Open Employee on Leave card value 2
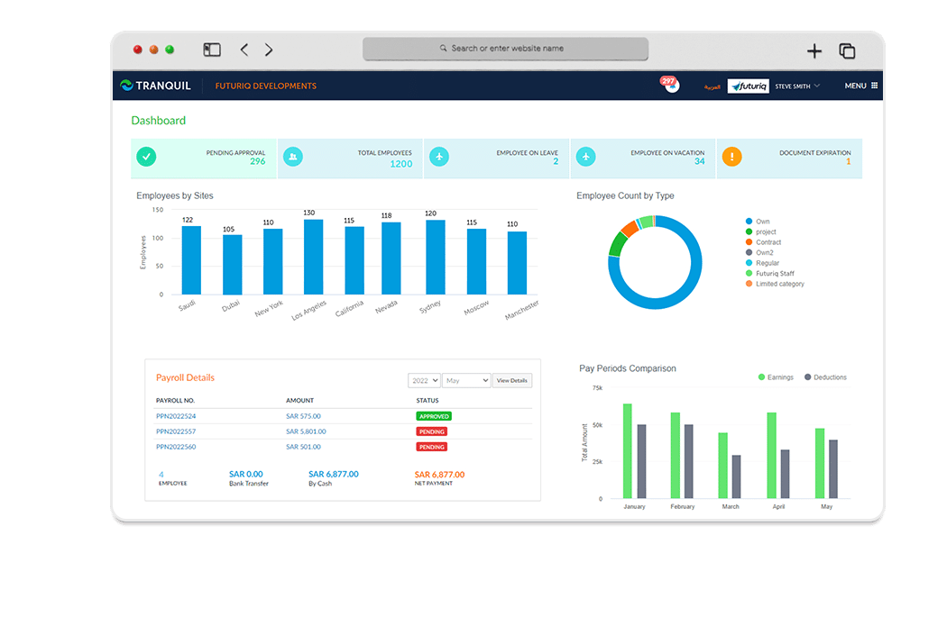 point(556,161)
